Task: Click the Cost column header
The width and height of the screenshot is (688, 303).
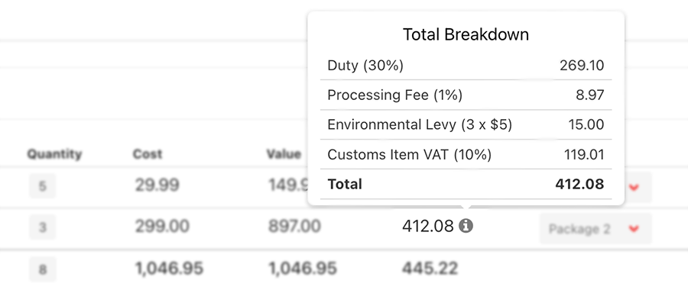Action: pyautogui.click(x=148, y=154)
